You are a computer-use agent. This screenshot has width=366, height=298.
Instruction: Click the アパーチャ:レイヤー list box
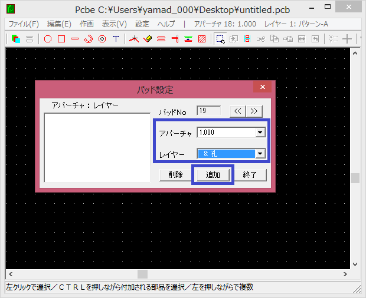97,147
